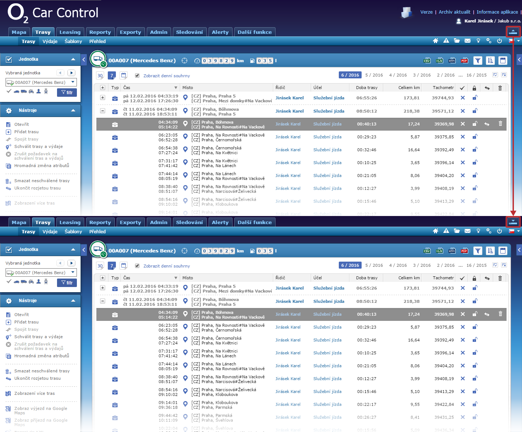Click the funnel filter button in upper view

click(478, 61)
